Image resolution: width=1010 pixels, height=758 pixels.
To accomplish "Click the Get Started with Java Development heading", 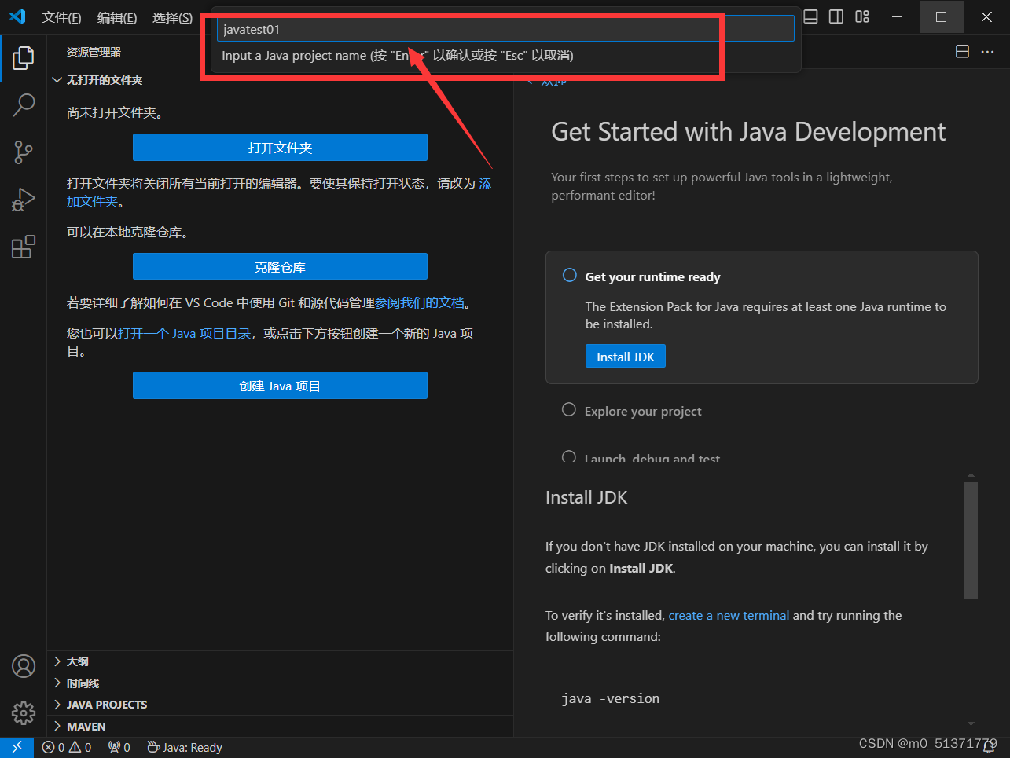I will point(748,132).
